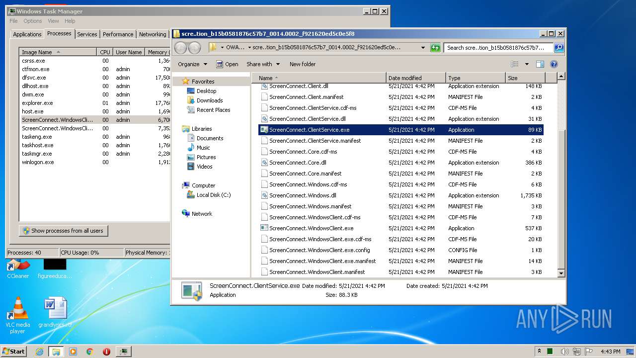Open VLC media player desktop icon
Image resolution: width=636 pixels, height=358 pixels.
17,315
